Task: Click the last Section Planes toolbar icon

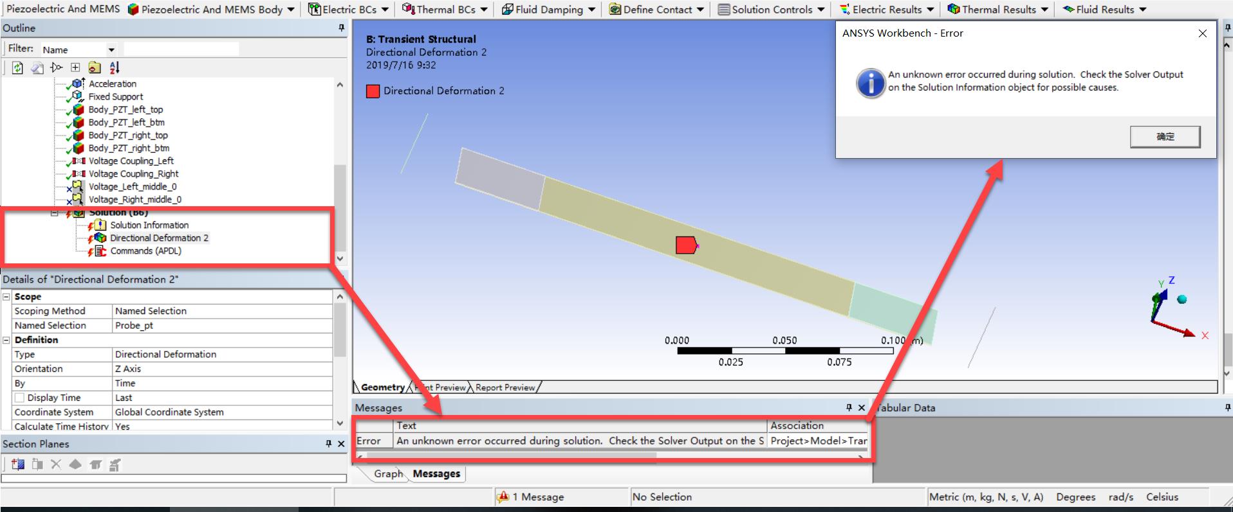Action: [115, 464]
